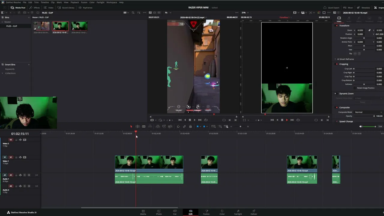Stop playback in the timeline viewer
384x216 pixels.
point(282,120)
